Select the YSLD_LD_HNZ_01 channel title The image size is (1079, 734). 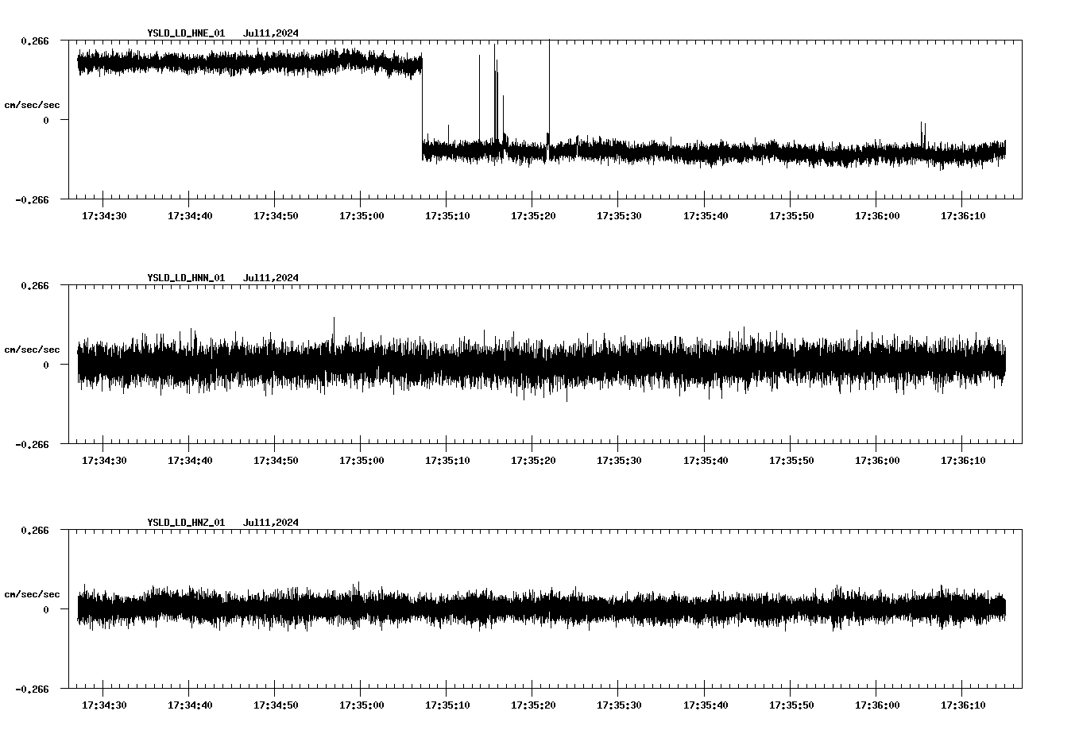pos(186,522)
